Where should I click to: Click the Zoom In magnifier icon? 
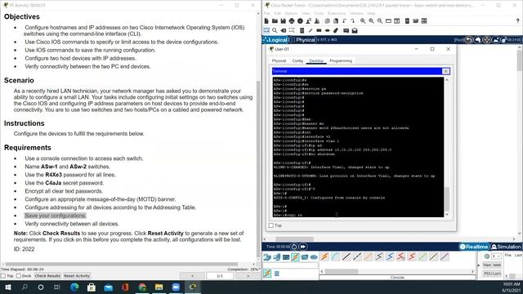pyautogui.click(x=363, y=21)
